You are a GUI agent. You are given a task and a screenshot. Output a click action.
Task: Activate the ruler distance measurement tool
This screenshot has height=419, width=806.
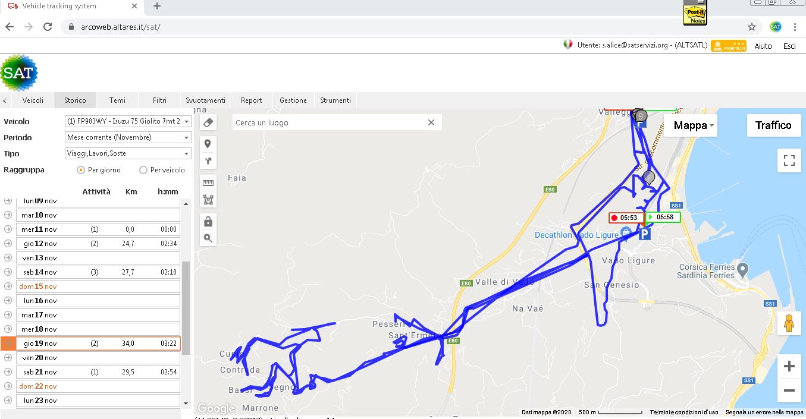point(208,183)
